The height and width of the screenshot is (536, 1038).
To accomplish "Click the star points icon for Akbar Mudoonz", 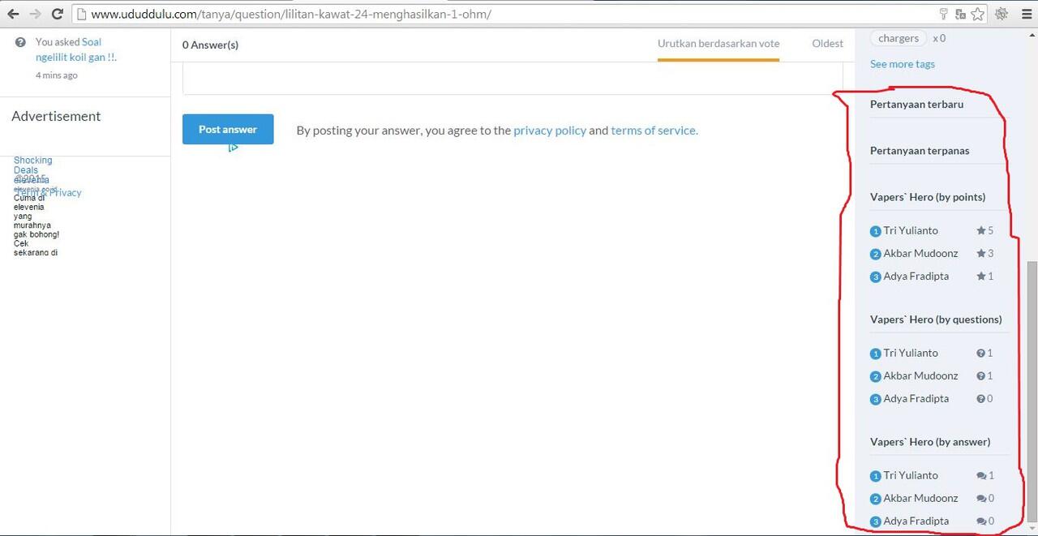I will (981, 254).
